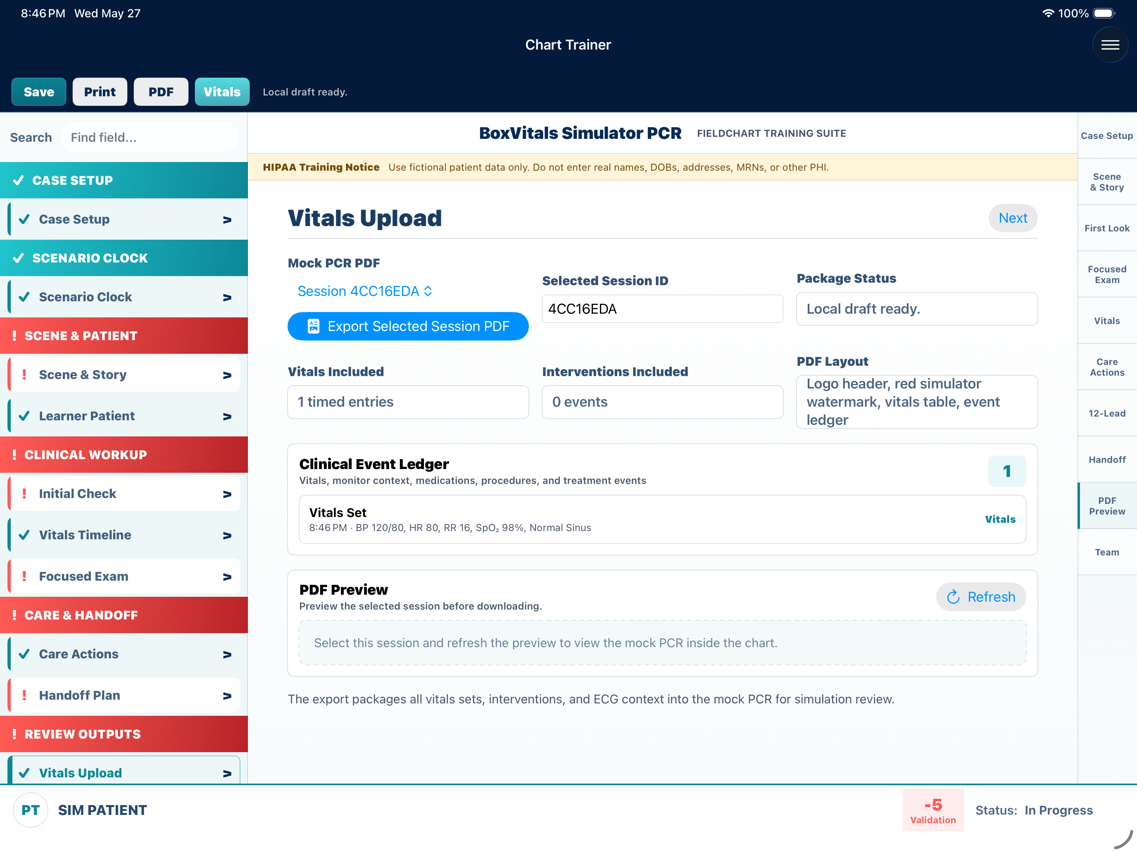Switch to Vitals right-rail tab

coord(1107,320)
